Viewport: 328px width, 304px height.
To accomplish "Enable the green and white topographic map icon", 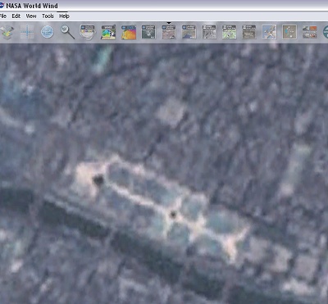I will (x=229, y=32).
